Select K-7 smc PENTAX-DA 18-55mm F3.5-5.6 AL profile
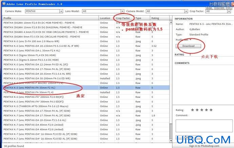The width and height of the screenshot is (234, 148). pos(86,120)
